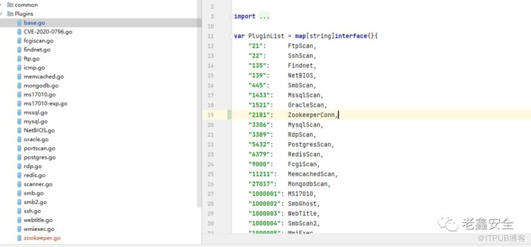Viewport: 531px width, 247px height.
Task: Click line number 25 in the gutter
Action: point(211,164)
